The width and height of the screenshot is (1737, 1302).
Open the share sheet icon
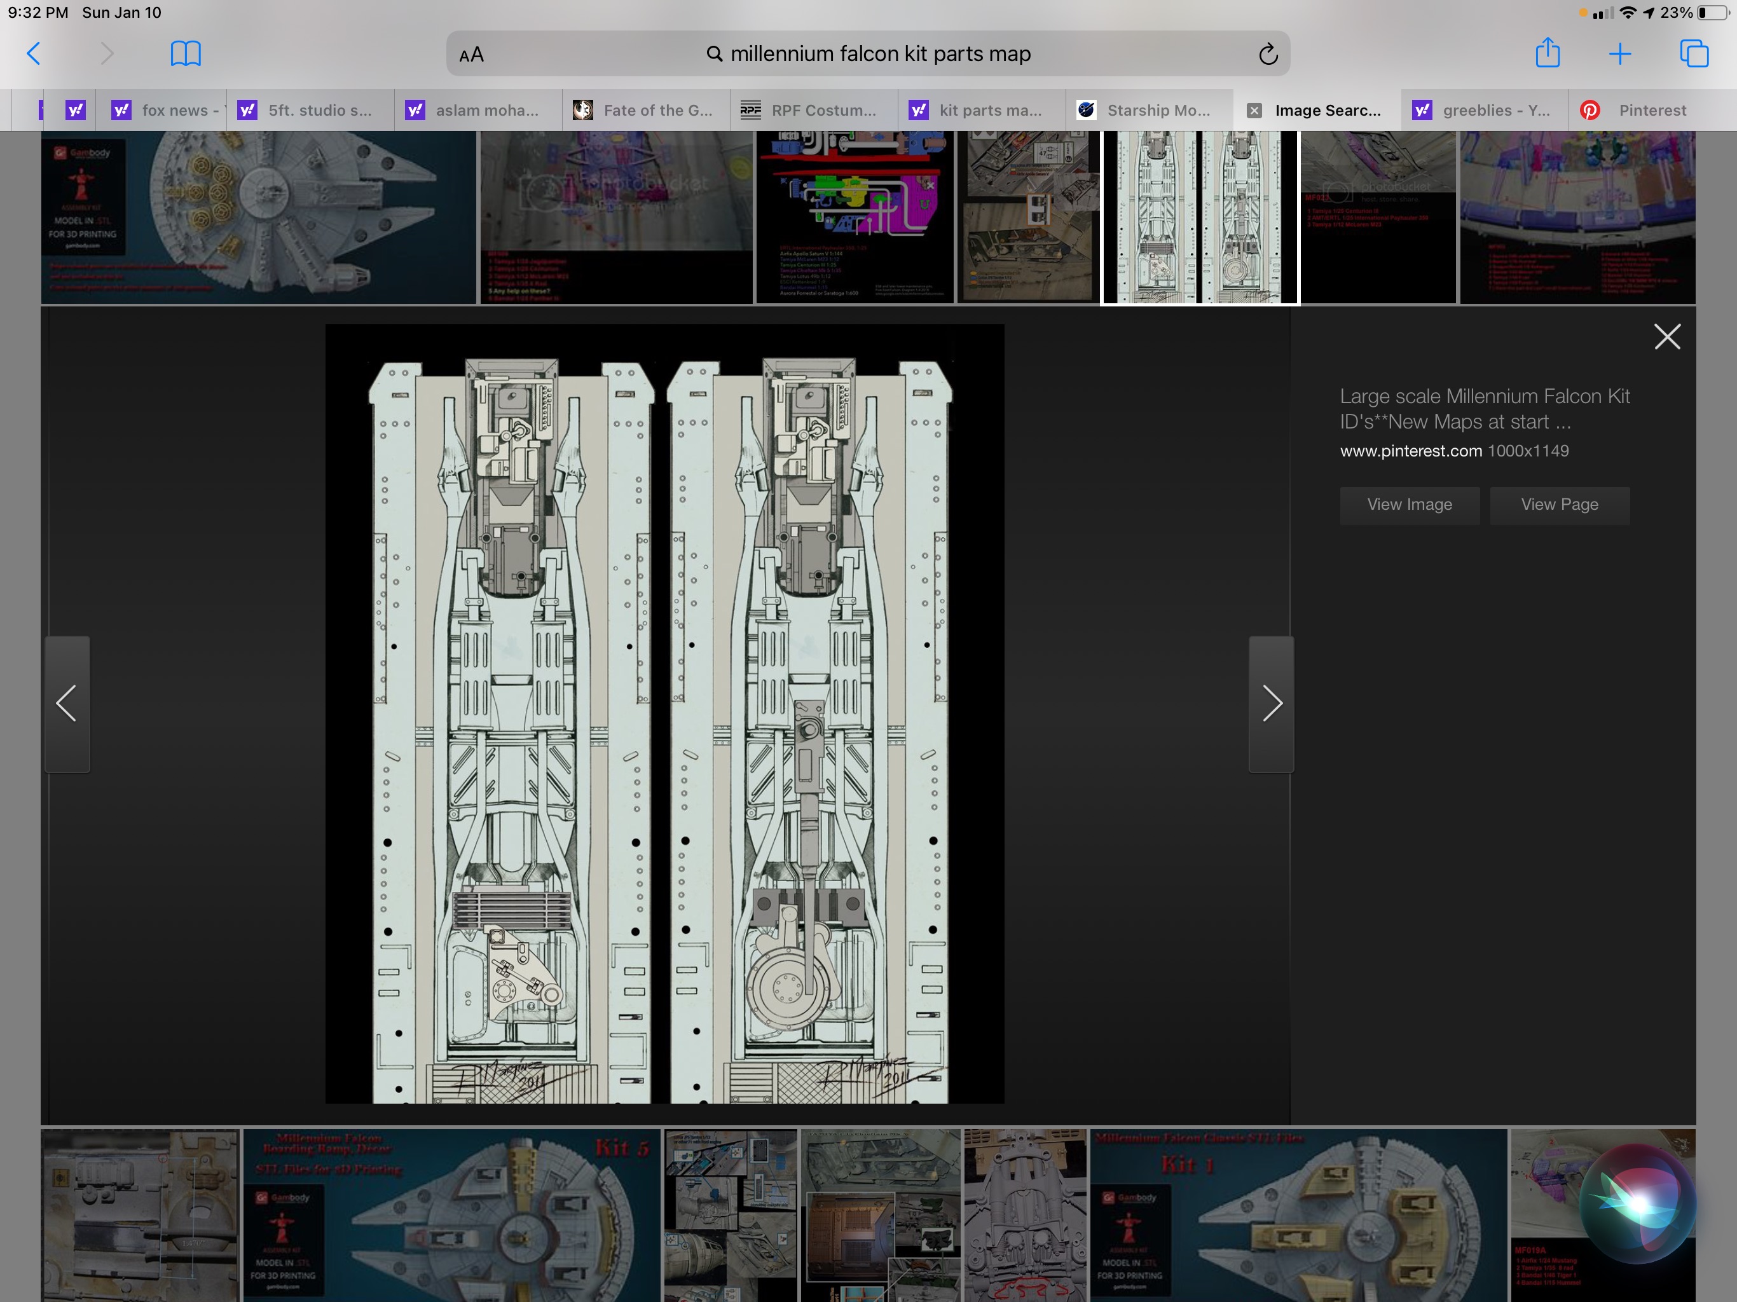tap(1547, 53)
